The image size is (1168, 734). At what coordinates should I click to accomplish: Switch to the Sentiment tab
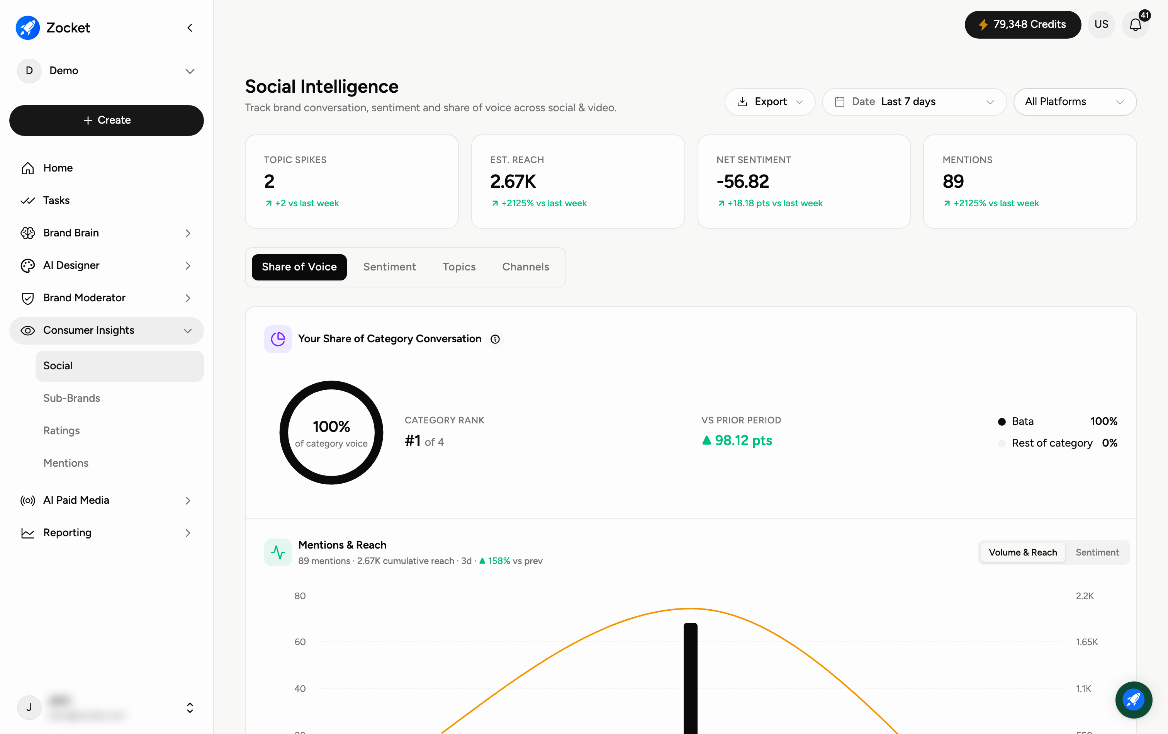pos(389,267)
